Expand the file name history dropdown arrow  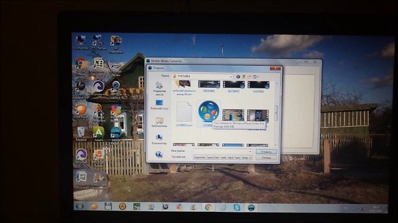pos(250,151)
